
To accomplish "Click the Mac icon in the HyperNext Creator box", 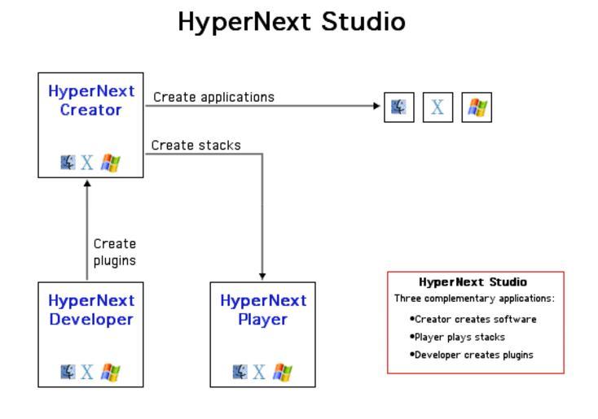I will coord(68,163).
